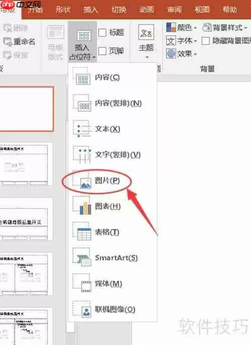Select the slide master thumbnail with orange border
This screenshot has height=345, width=251.
click(x=27, y=109)
